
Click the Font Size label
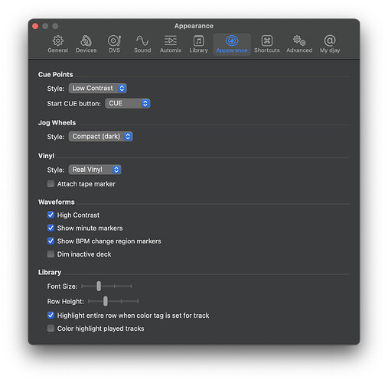click(x=62, y=286)
